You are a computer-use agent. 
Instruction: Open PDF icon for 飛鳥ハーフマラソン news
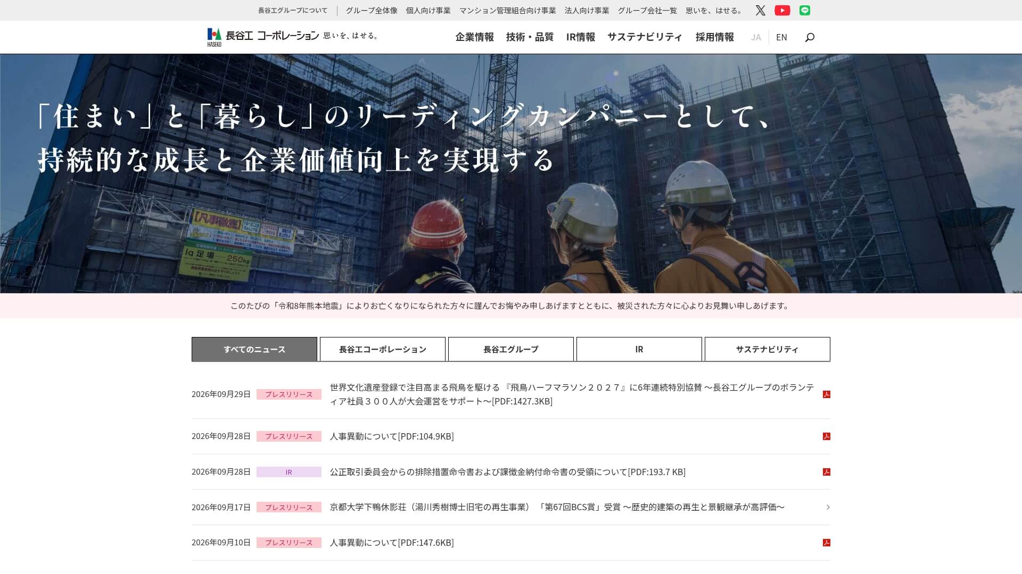pos(826,394)
